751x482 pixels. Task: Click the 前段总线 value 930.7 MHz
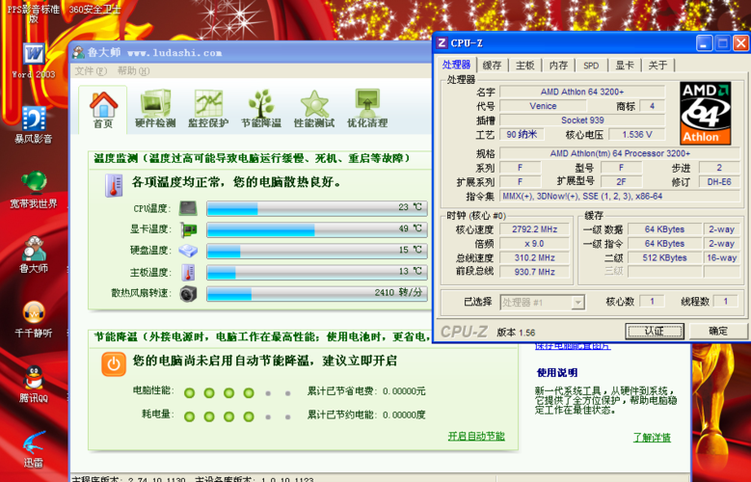tap(534, 272)
